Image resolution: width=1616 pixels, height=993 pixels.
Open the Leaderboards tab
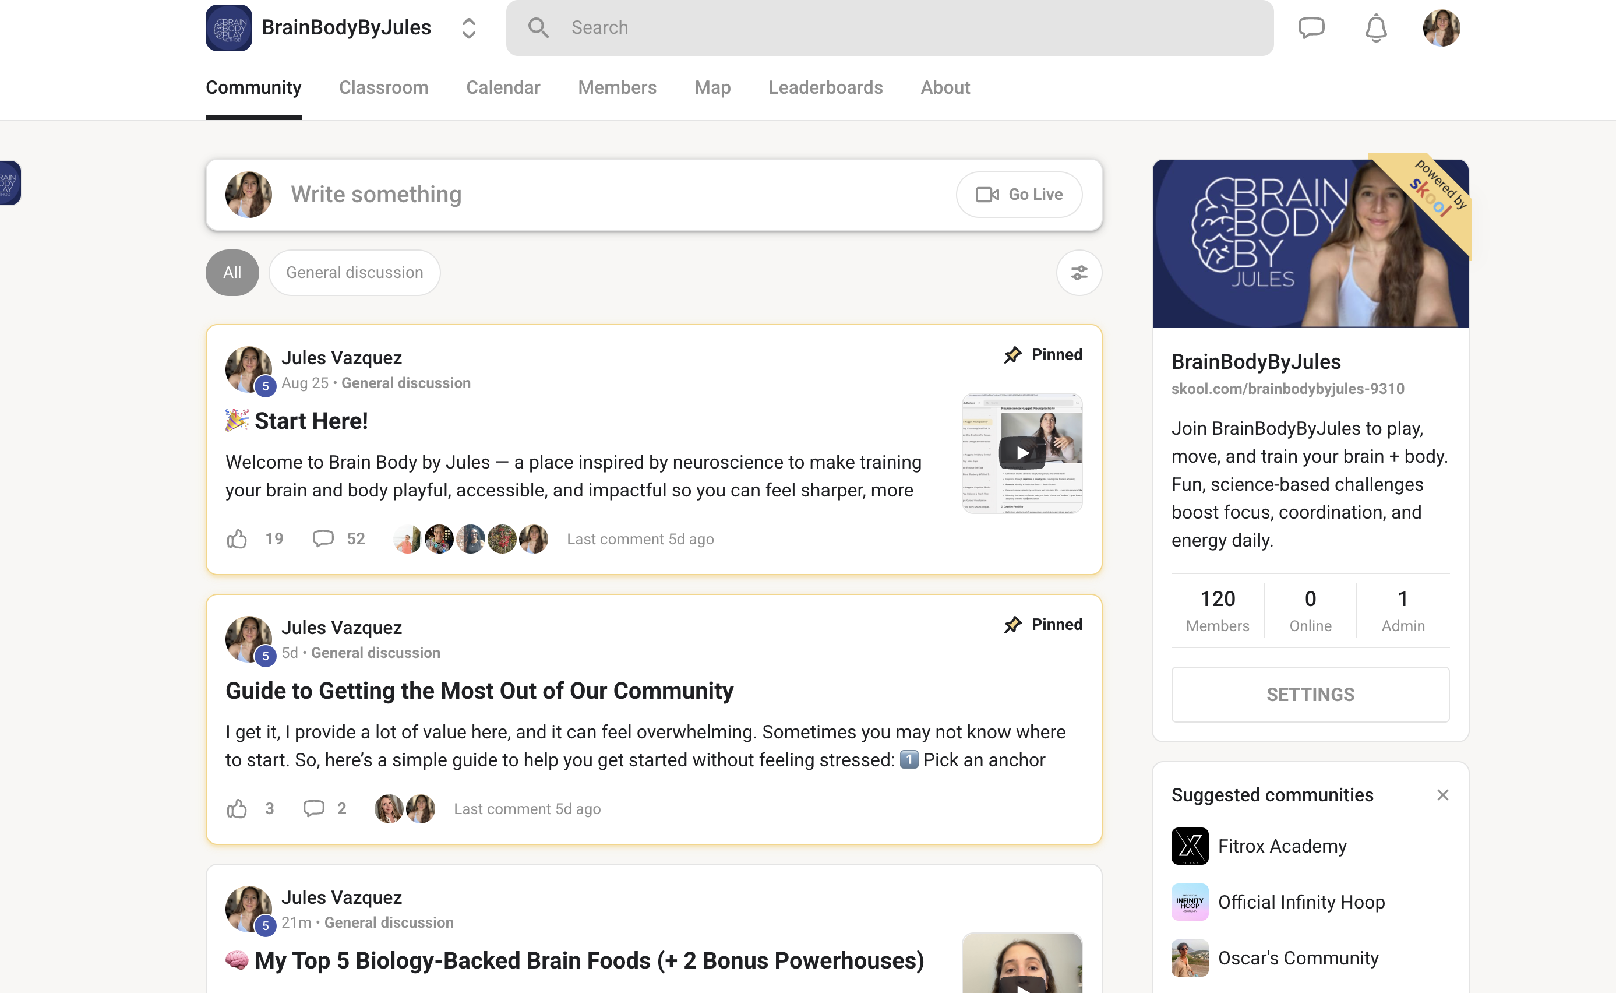coord(825,87)
